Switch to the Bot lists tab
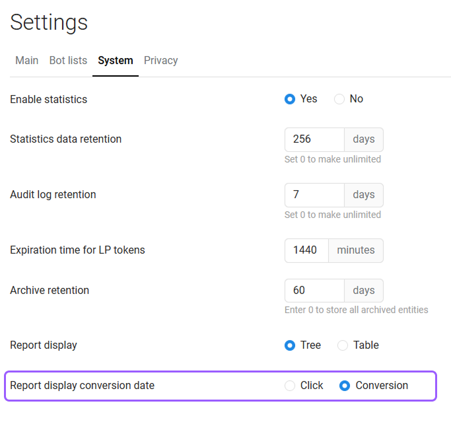 pyautogui.click(x=68, y=60)
